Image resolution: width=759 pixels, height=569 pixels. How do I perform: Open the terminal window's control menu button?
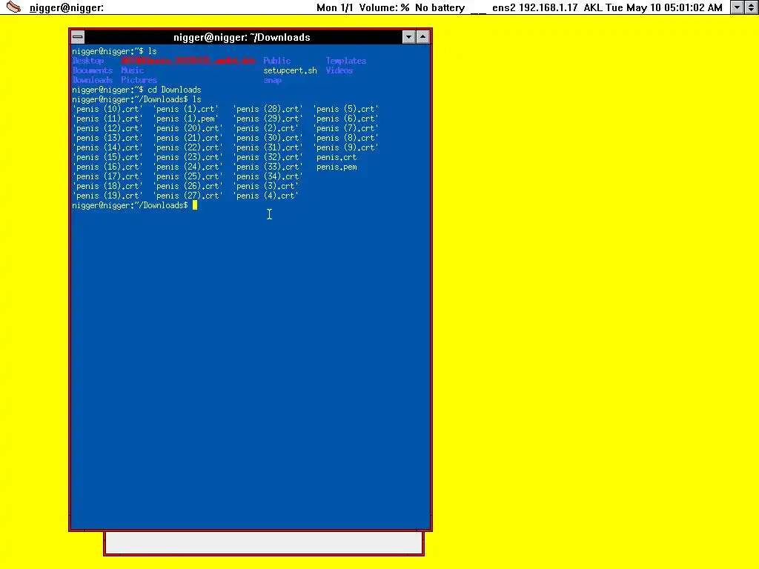tap(77, 37)
